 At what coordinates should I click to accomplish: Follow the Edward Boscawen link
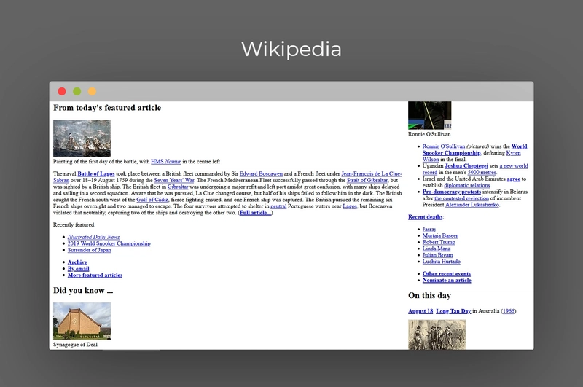(x=261, y=173)
